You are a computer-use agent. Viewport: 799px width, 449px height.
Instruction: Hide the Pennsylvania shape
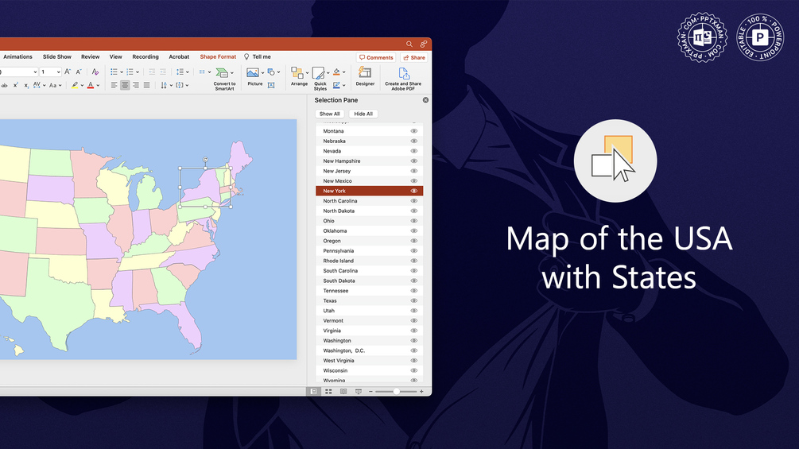coord(413,251)
